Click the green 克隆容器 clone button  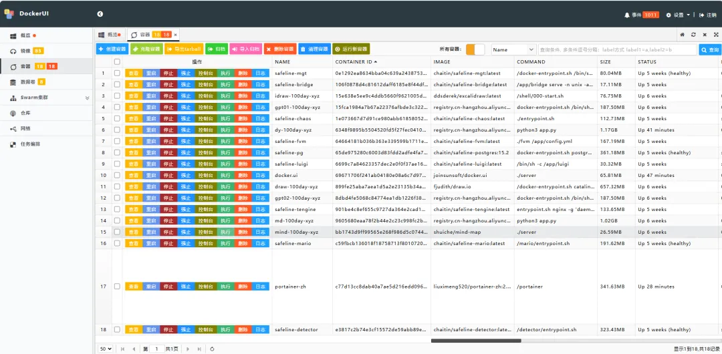tap(146, 49)
